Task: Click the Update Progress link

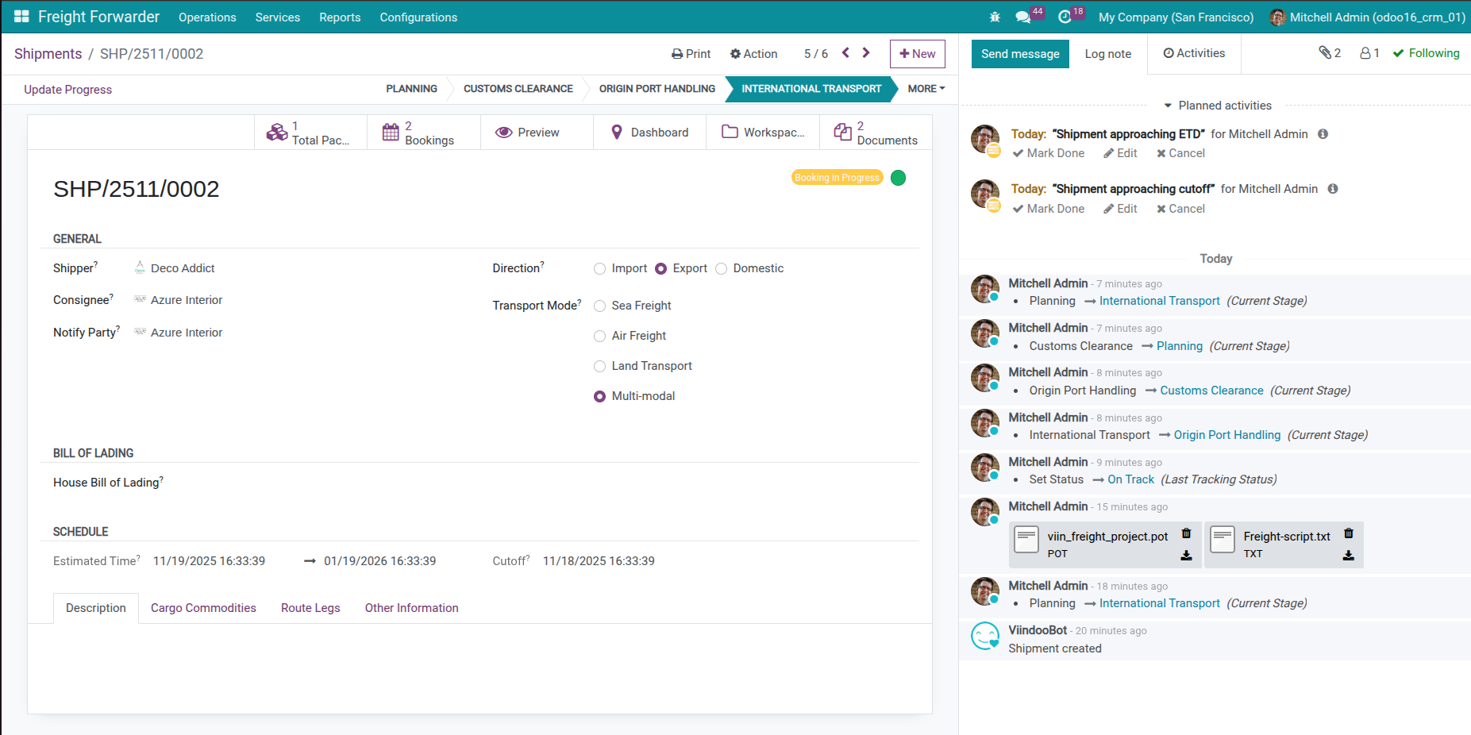Action: [67, 89]
